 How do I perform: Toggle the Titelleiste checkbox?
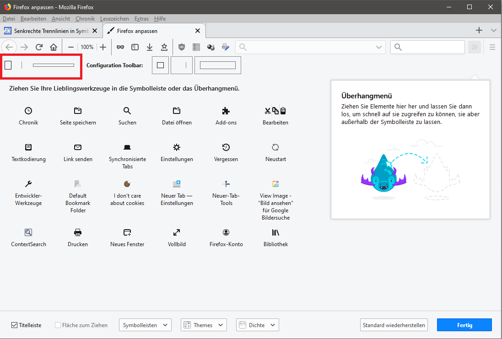pyautogui.click(x=15, y=325)
